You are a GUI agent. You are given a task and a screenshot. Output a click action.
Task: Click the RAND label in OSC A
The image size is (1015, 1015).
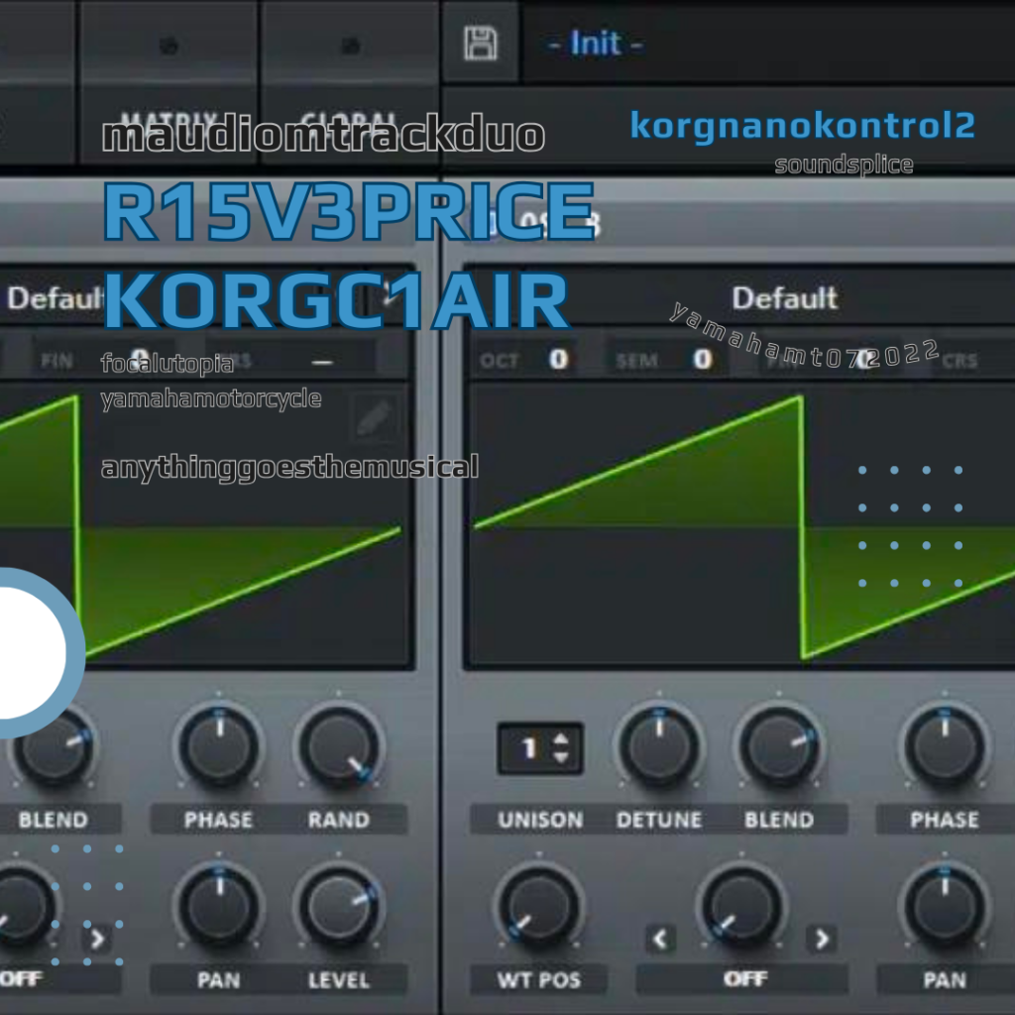click(x=339, y=820)
